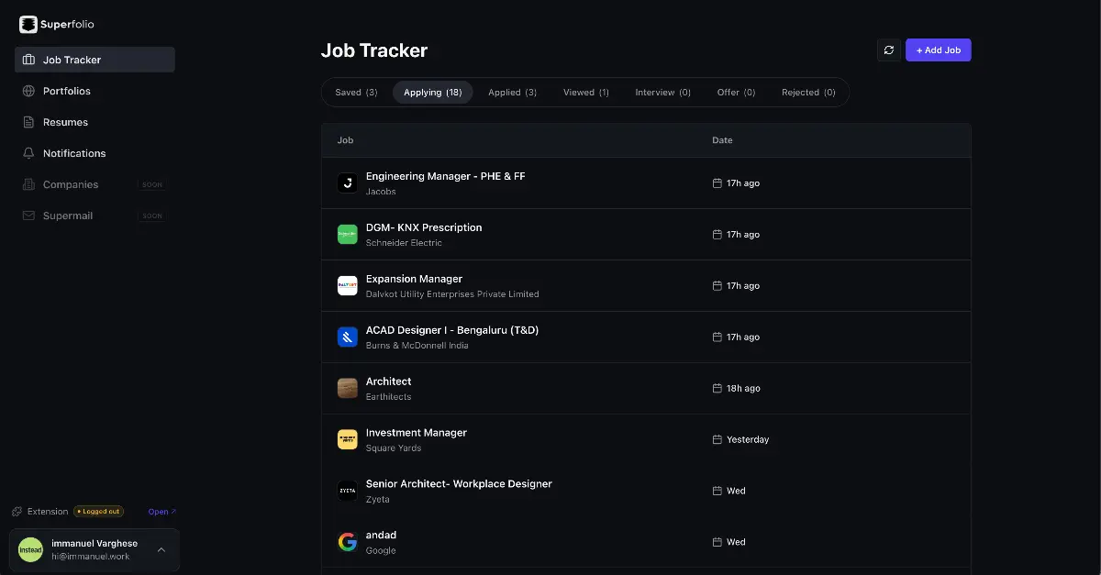The width and height of the screenshot is (1101, 575).
Task: Select Job Tracker in the sidebar
Action: pyautogui.click(x=95, y=60)
